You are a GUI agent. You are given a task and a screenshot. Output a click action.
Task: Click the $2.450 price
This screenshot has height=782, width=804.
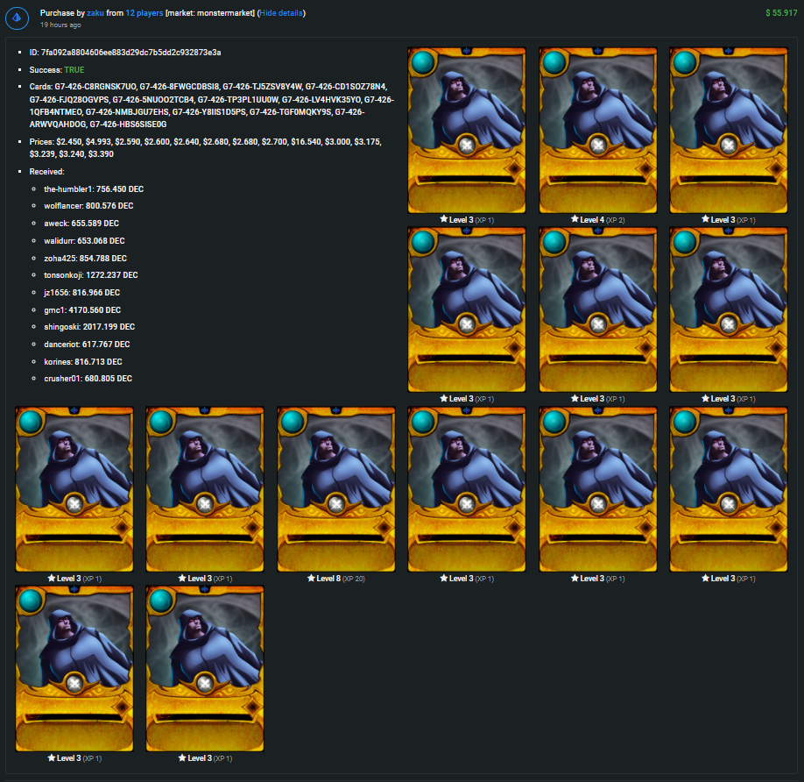[x=69, y=142]
